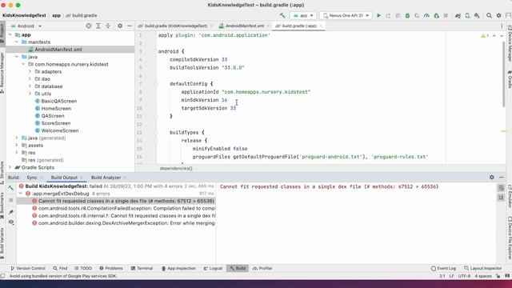The width and height of the screenshot is (512, 288).
Task: Open HomeScreen class
Action: 56,109
